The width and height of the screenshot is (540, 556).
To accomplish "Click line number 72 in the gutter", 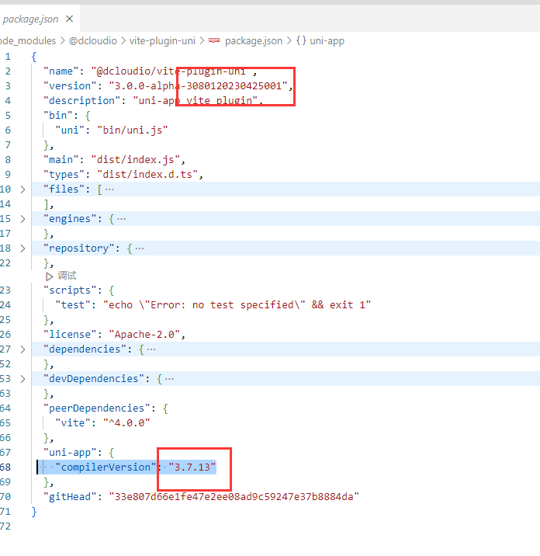I will (x=5, y=526).
